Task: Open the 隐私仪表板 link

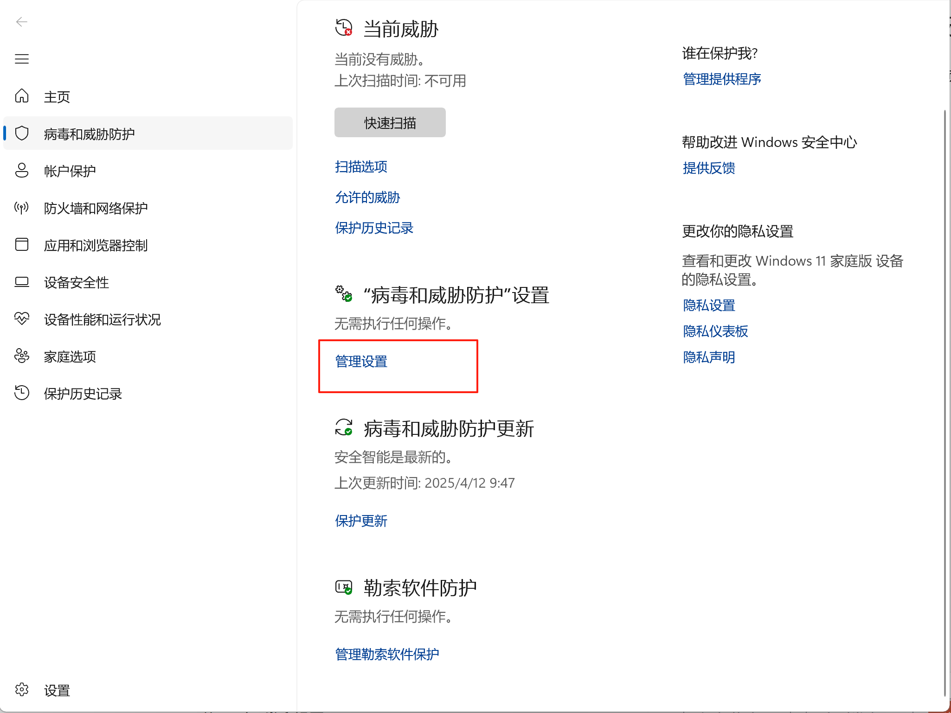Action: (716, 331)
